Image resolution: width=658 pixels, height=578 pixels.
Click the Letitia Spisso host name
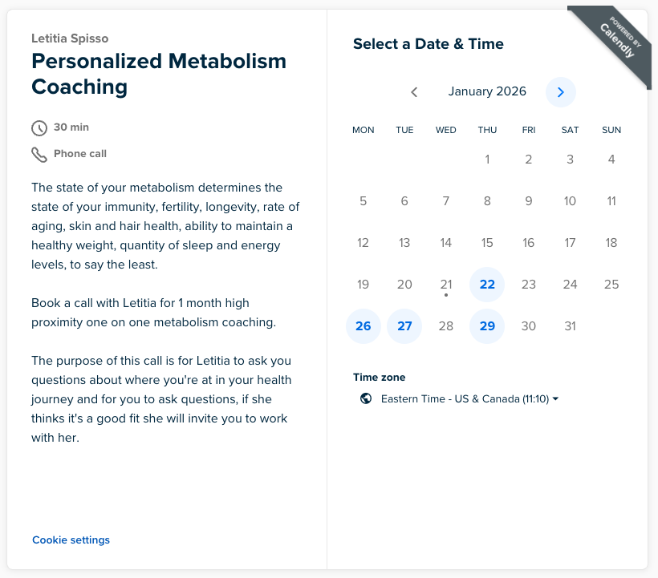pos(70,38)
